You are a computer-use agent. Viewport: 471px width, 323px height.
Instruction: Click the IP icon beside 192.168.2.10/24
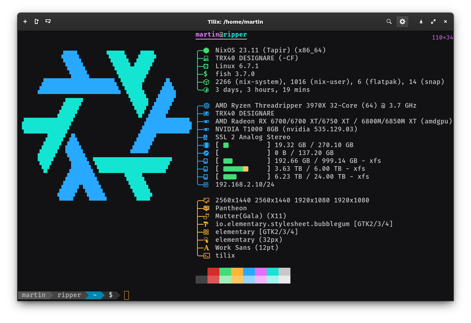click(x=206, y=184)
